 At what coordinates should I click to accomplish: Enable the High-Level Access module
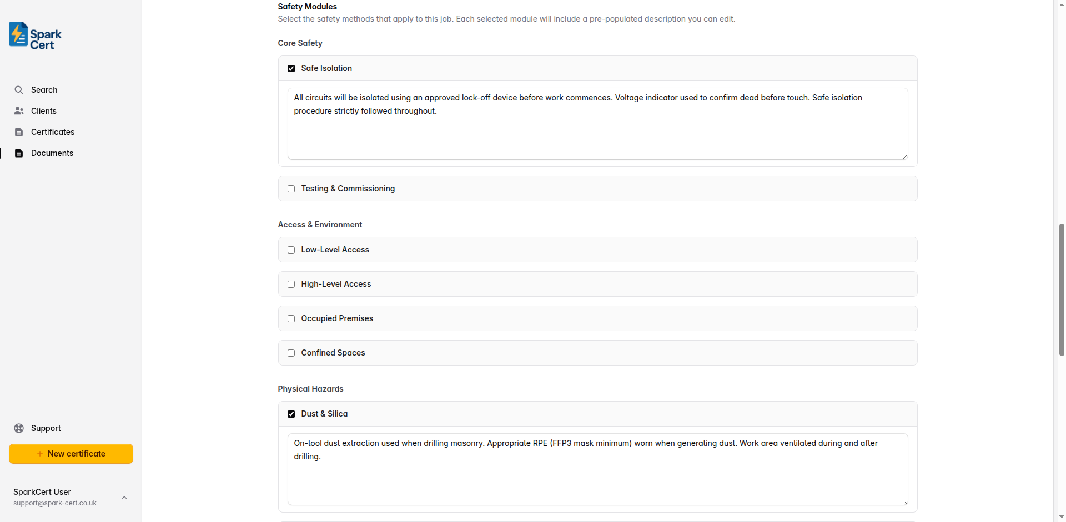[291, 284]
